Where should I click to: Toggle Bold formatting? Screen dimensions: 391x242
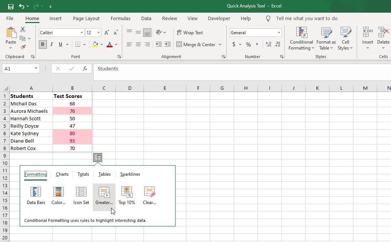pos(42,44)
